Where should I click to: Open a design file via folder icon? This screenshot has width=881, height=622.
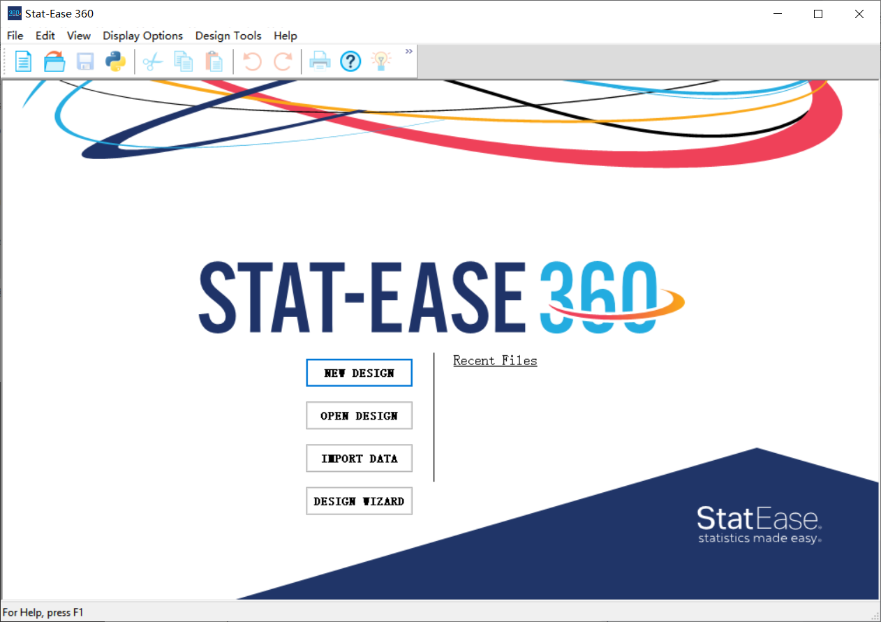point(54,61)
